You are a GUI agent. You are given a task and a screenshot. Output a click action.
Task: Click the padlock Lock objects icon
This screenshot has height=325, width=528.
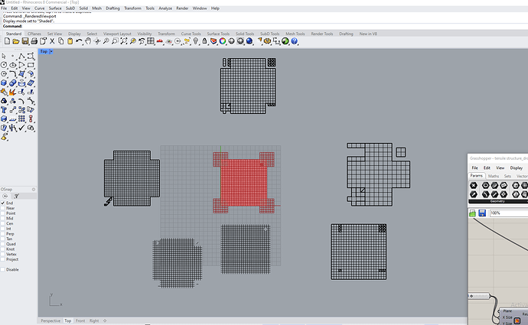pyautogui.click(x=204, y=41)
